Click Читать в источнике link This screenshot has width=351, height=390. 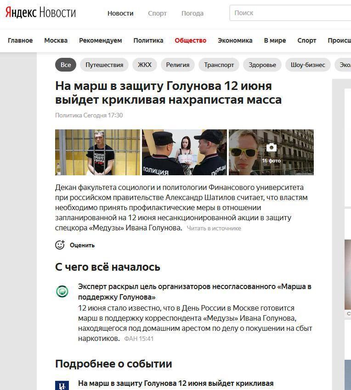(x=214, y=228)
